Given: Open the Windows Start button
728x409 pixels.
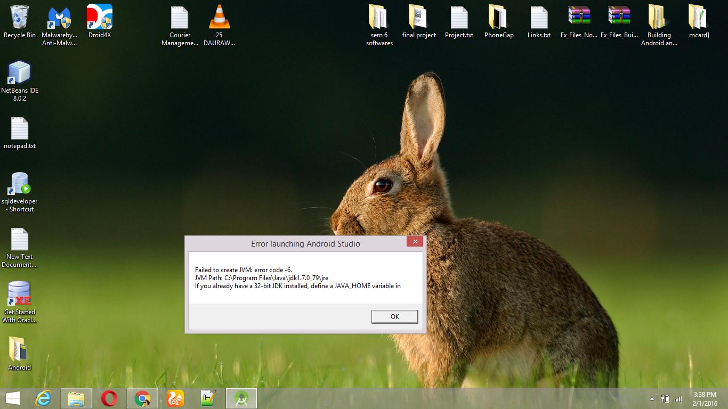Looking at the screenshot, I should tap(13, 398).
